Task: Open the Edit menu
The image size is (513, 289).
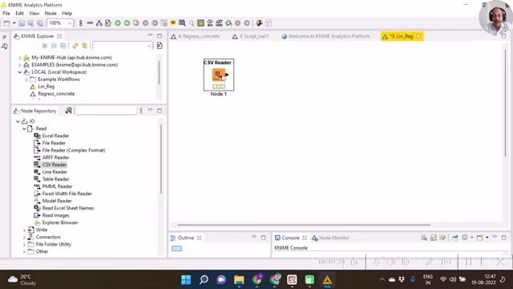Action: (19, 14)
